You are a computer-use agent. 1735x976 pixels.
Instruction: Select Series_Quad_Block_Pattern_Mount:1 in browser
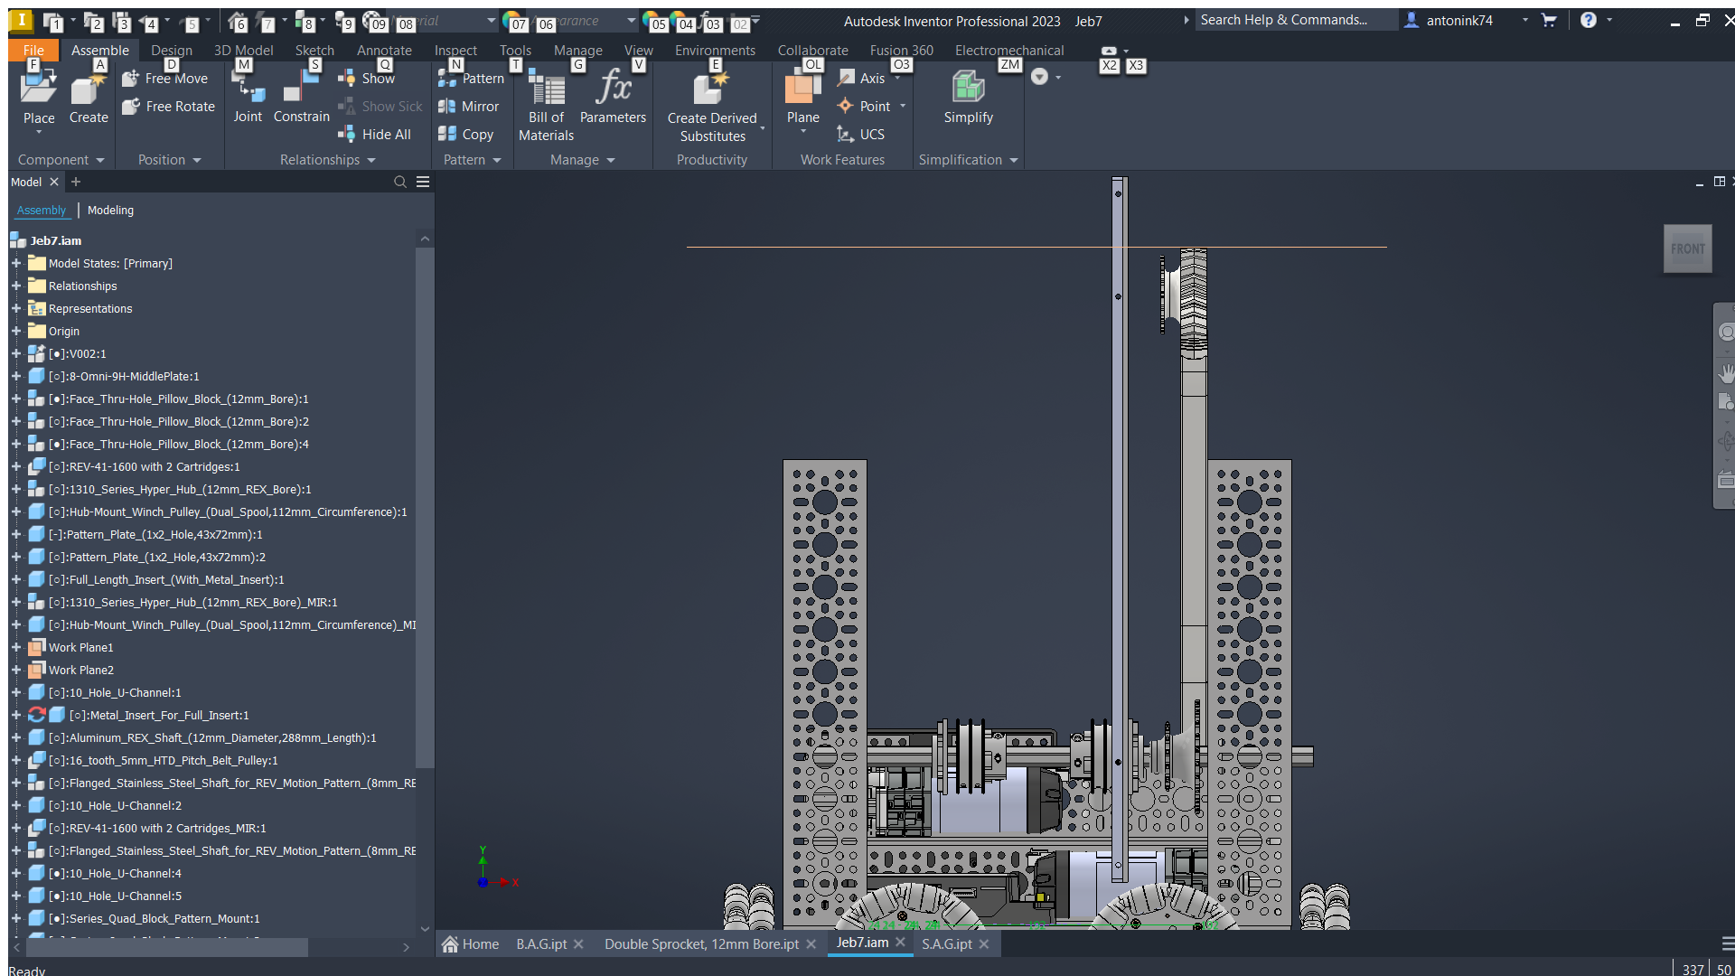[155, 919]
